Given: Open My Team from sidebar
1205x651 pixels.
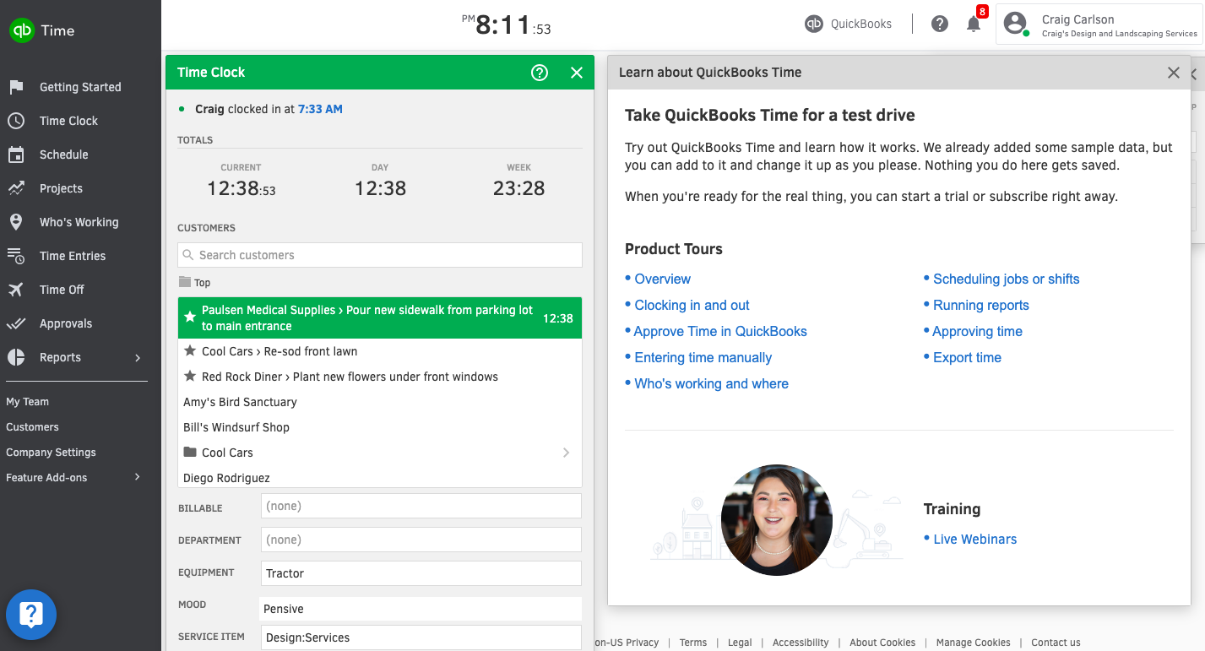Looking at the screenshot, I should point(28,402).
